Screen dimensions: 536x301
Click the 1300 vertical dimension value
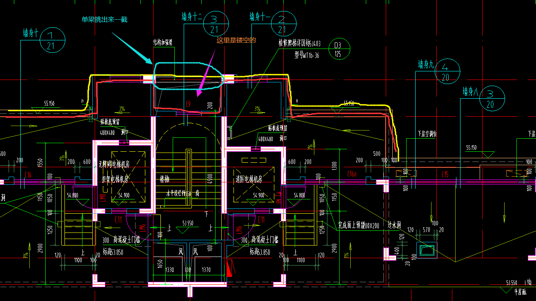point(335,166)
